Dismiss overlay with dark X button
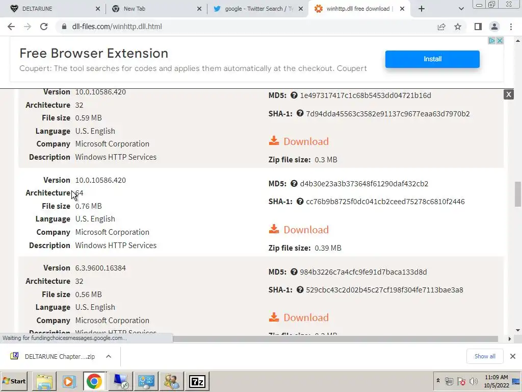This screenshot has height=392, width=522. pyautogui.click(x=508, y=94)
